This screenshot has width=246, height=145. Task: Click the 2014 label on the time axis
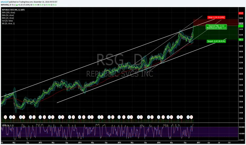(x=80, y=143)
